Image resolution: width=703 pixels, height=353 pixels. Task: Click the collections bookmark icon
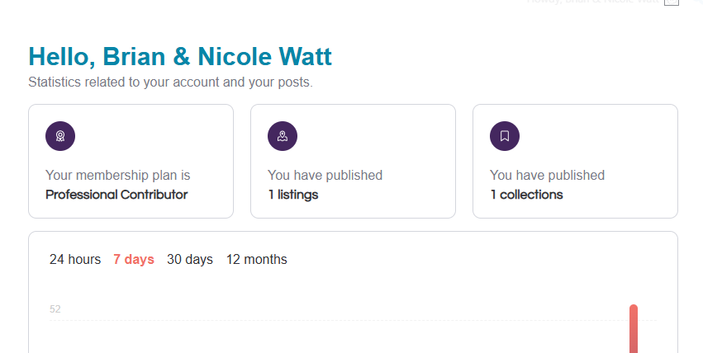505,136
